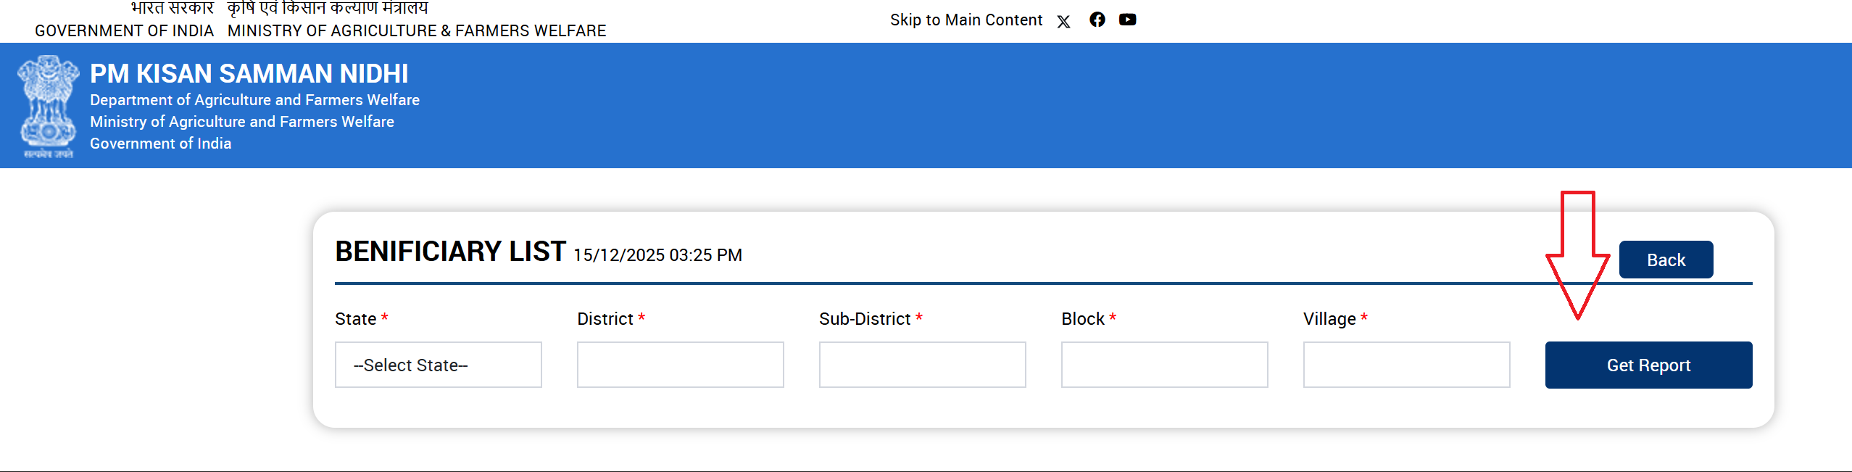The image size is (1852, 472).
Task: Open the State dropdown
Action: [438, 365]
